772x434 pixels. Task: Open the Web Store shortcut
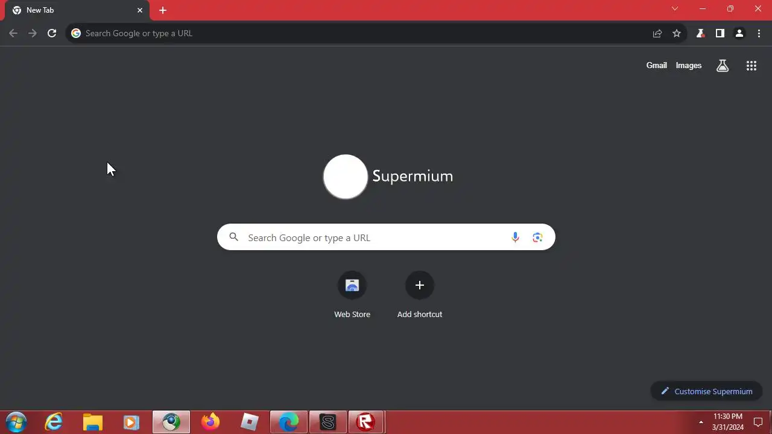[x=352, y=295]
